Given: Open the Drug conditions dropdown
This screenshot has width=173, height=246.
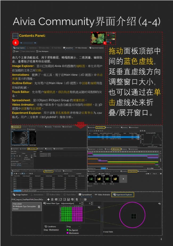Looking at the screenshot, I should [73, 226].
